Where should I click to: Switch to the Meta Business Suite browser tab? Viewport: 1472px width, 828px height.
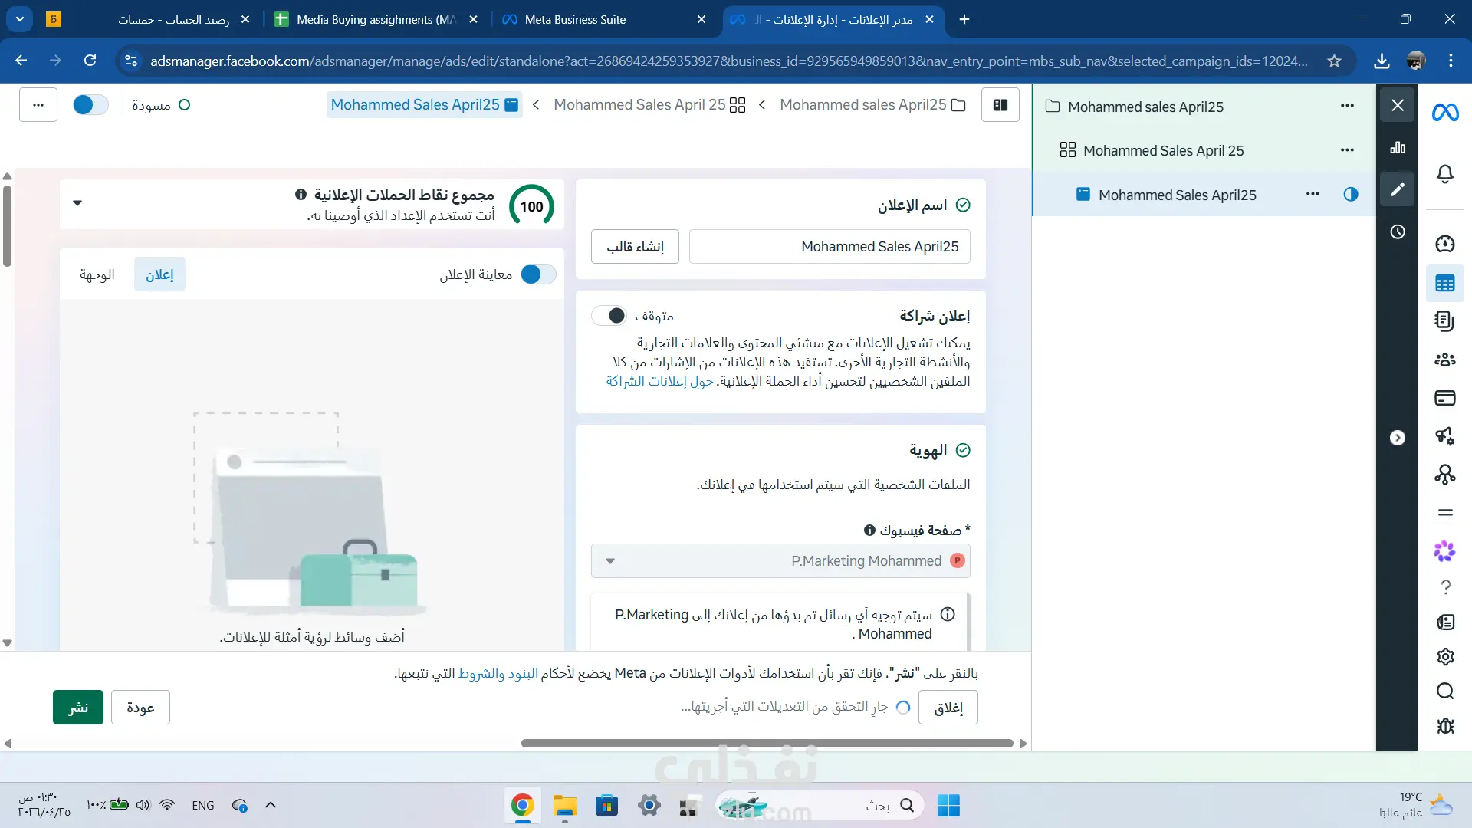(x=604, y=19)
